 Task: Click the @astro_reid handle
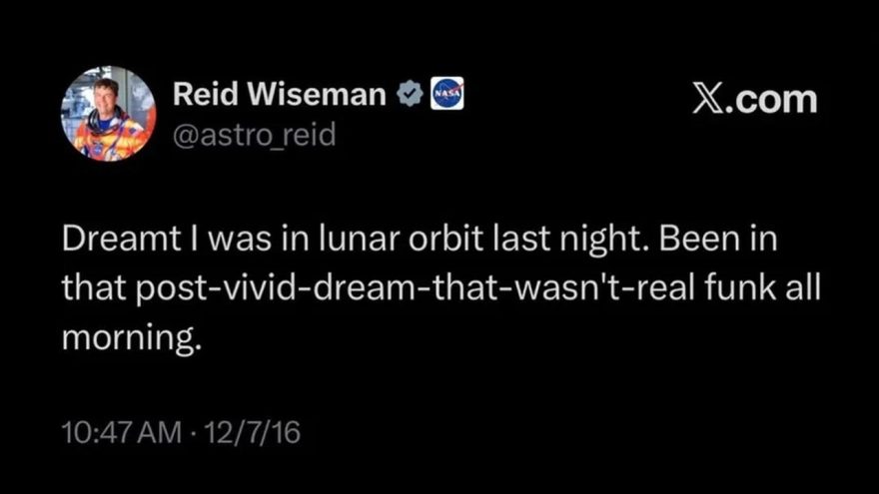coord(254,135)
